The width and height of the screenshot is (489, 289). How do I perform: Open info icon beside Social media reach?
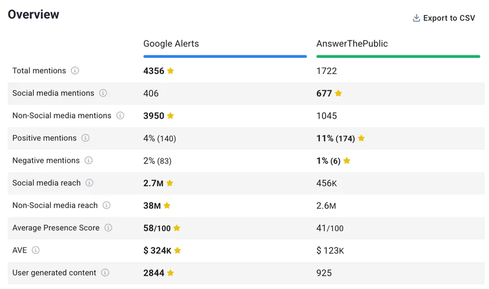point(90,183)
